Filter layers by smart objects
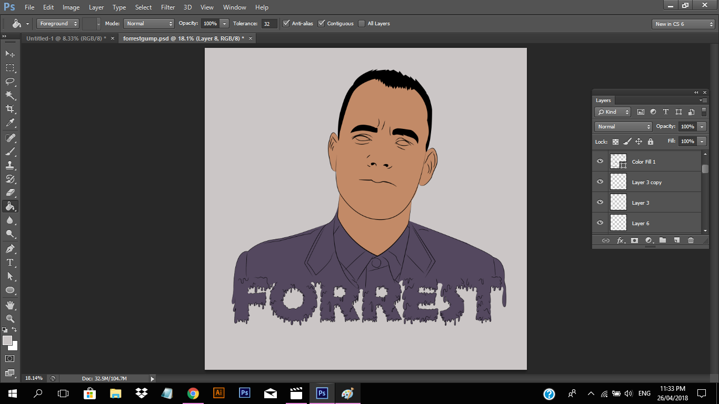Image resolution: width=719 pixels, height=404 pixels. (691, 112)
